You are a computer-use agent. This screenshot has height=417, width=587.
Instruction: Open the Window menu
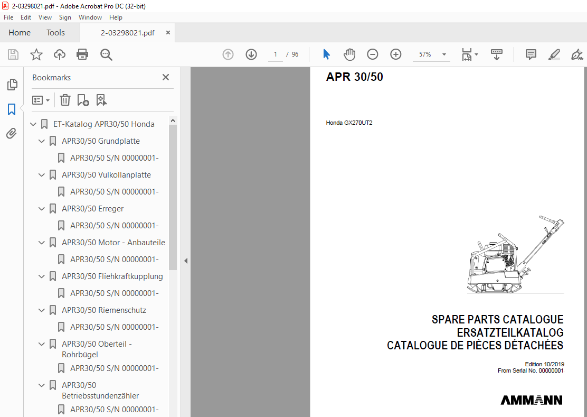[90, 17]
